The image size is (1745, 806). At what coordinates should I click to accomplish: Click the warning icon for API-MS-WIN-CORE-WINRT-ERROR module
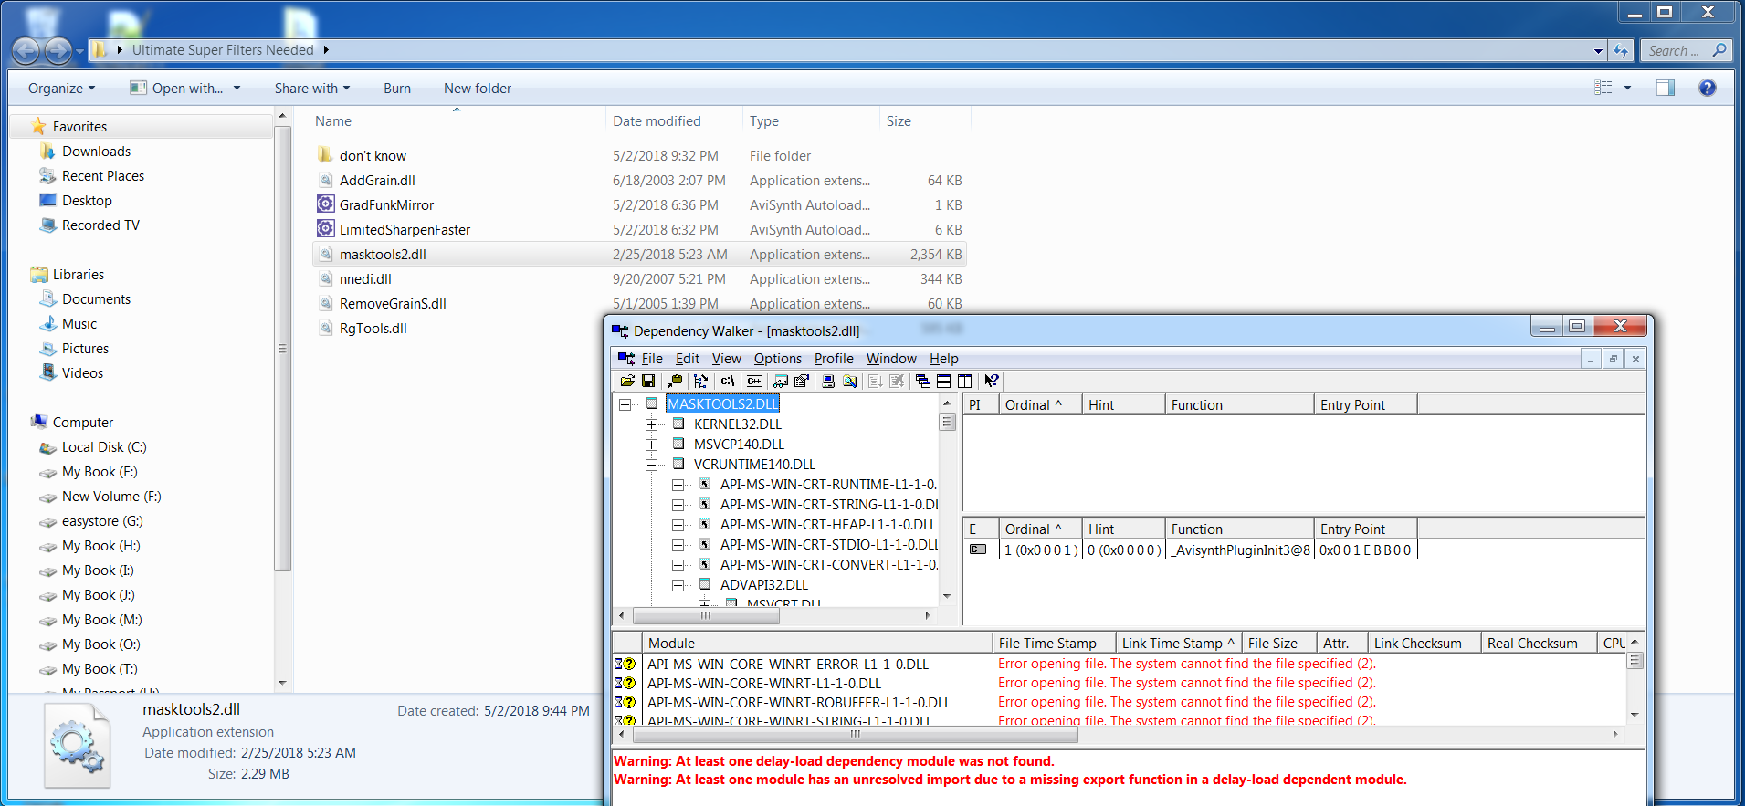tap(625, 664)
